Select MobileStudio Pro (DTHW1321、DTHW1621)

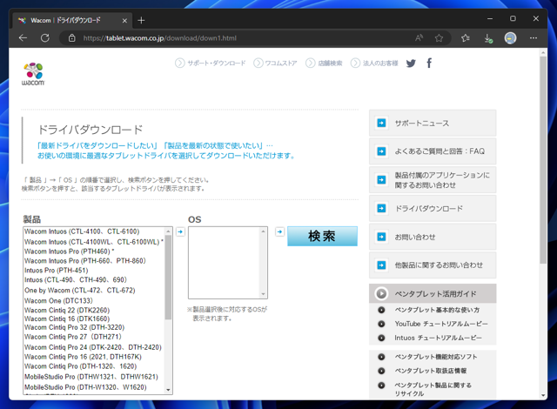tap(91, 377)
